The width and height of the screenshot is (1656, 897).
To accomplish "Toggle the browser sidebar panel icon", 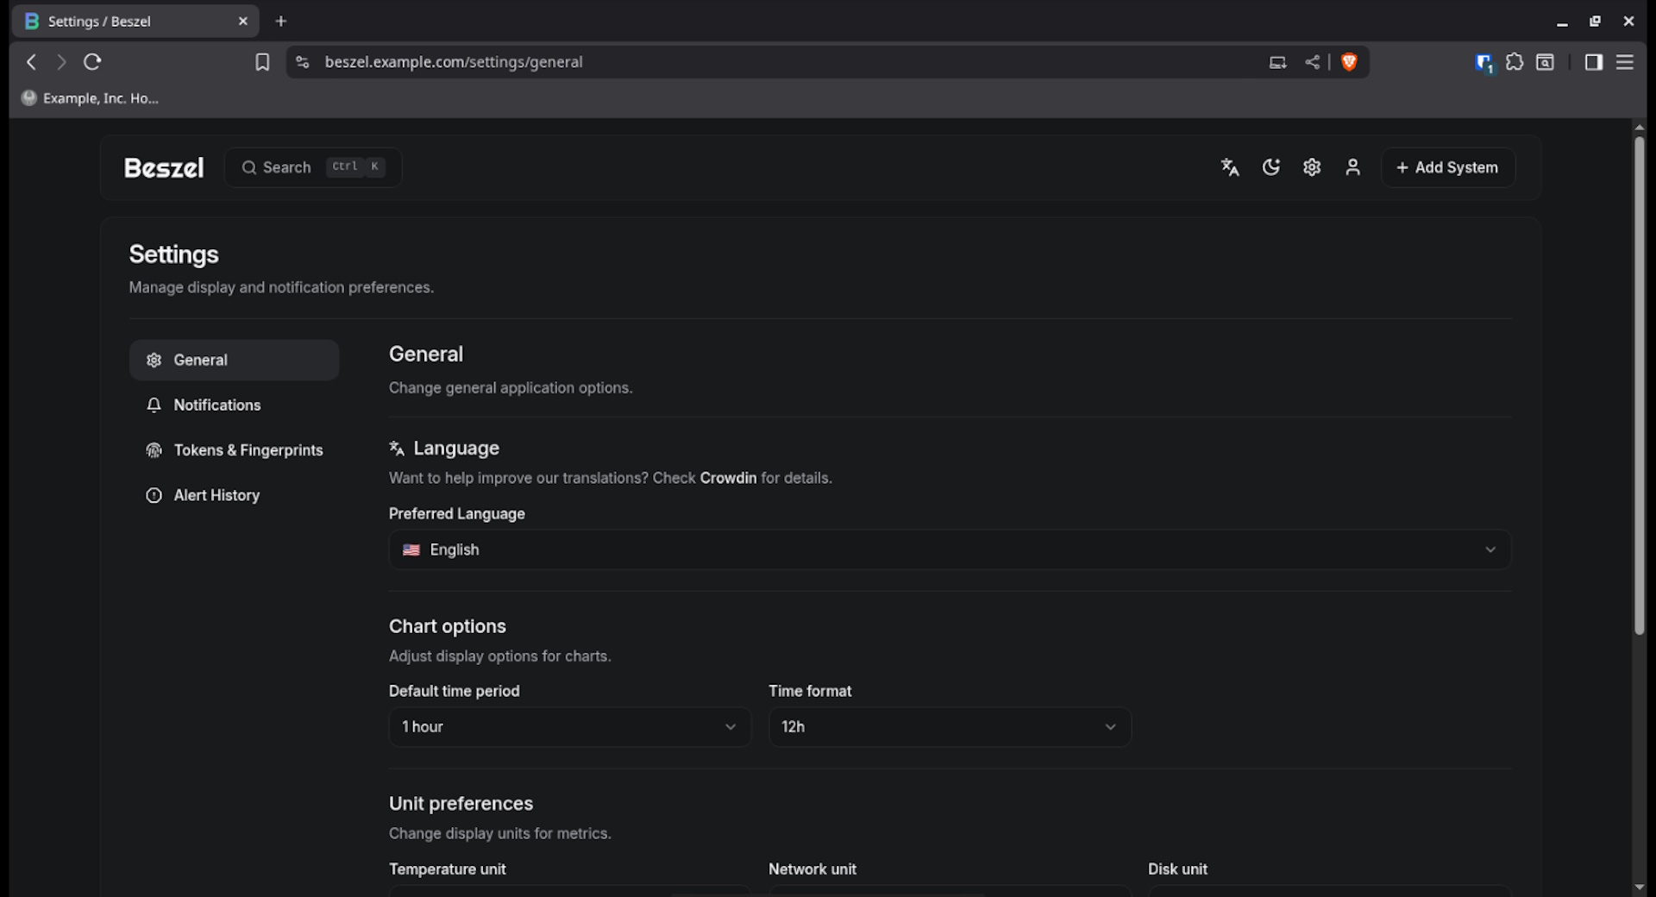I will pyautogui.click(x=1593, y=62).
